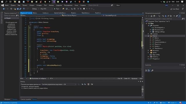Click the Open File folder icon

15,9
